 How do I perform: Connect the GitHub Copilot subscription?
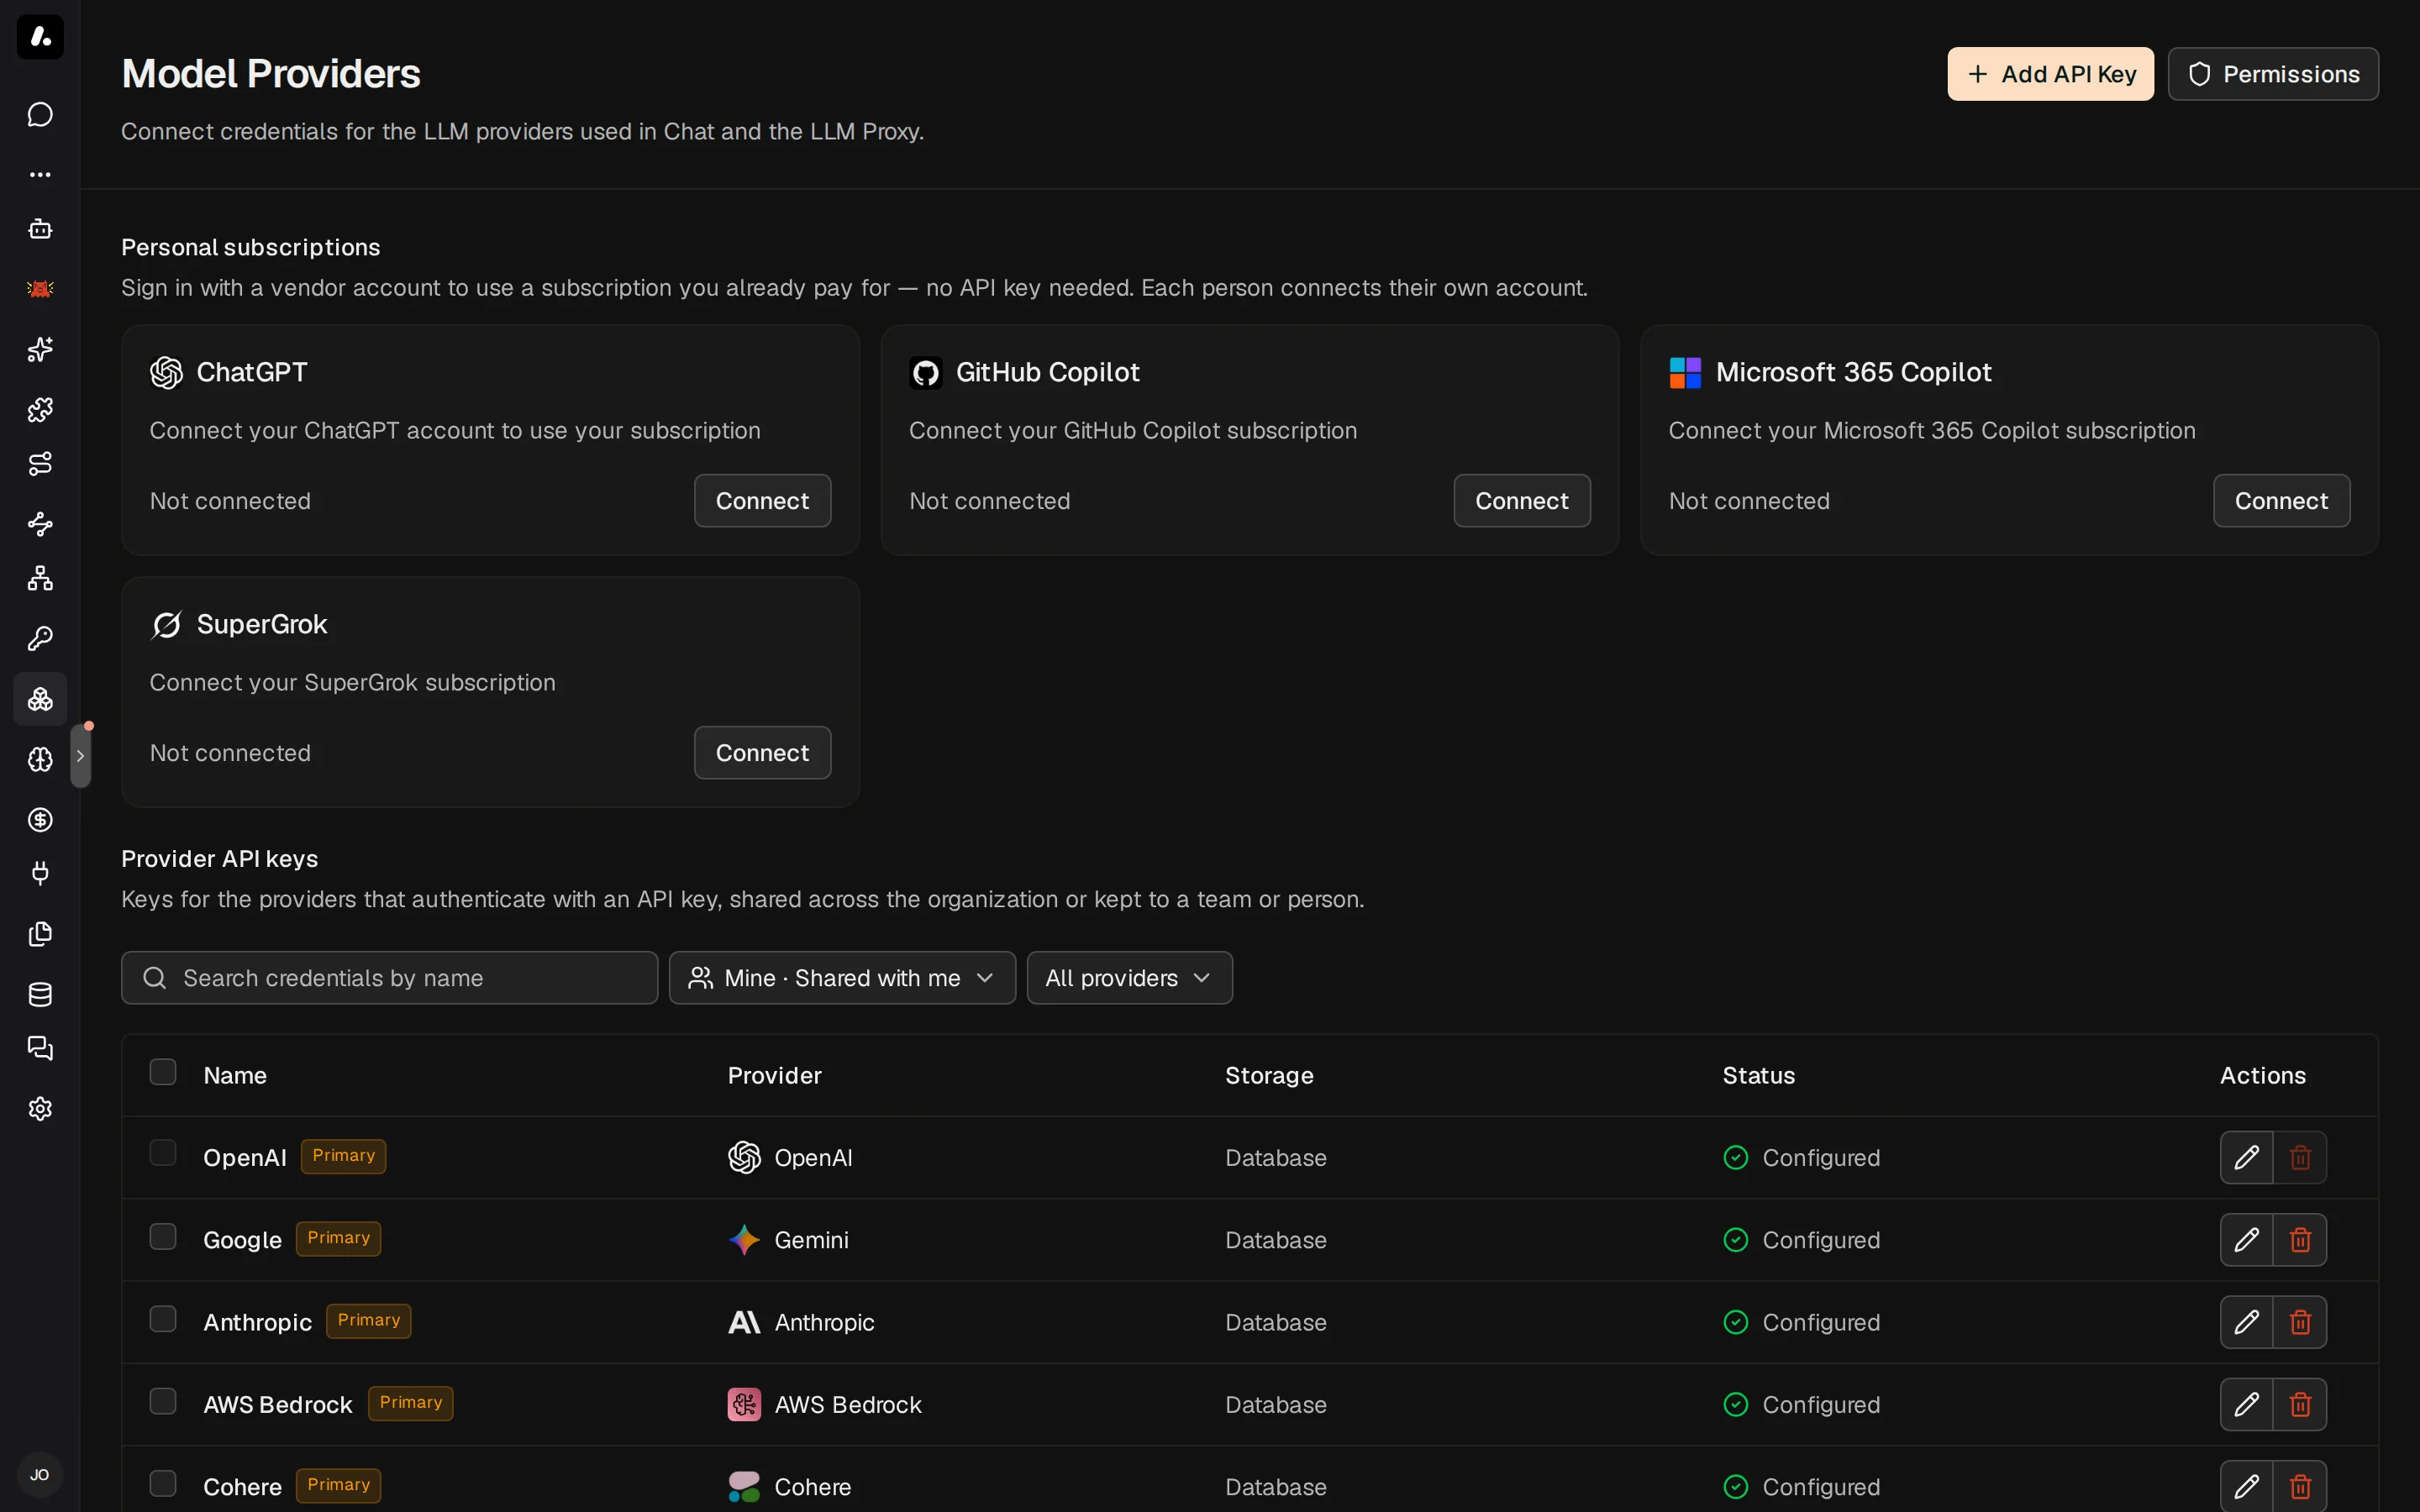click(x=1521, y=501)
